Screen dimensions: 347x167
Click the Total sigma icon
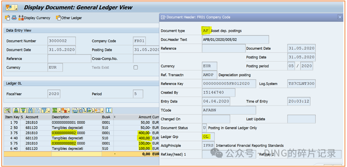click(56, 110)
